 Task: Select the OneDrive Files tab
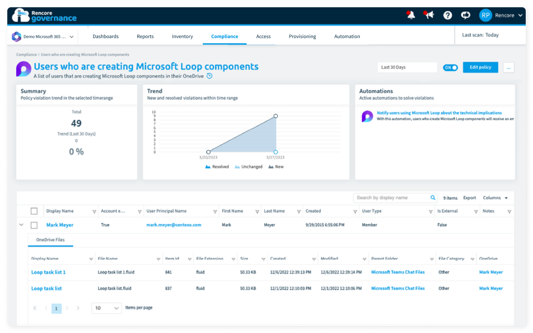point(50,240)
